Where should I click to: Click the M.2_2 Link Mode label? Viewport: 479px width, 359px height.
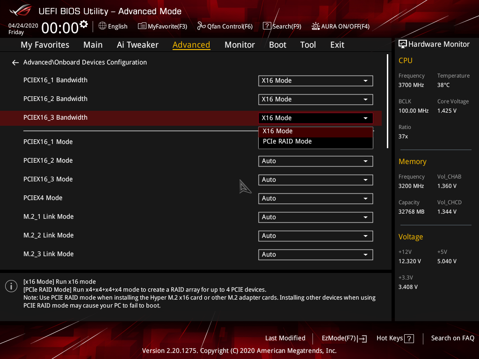[49, 236]
